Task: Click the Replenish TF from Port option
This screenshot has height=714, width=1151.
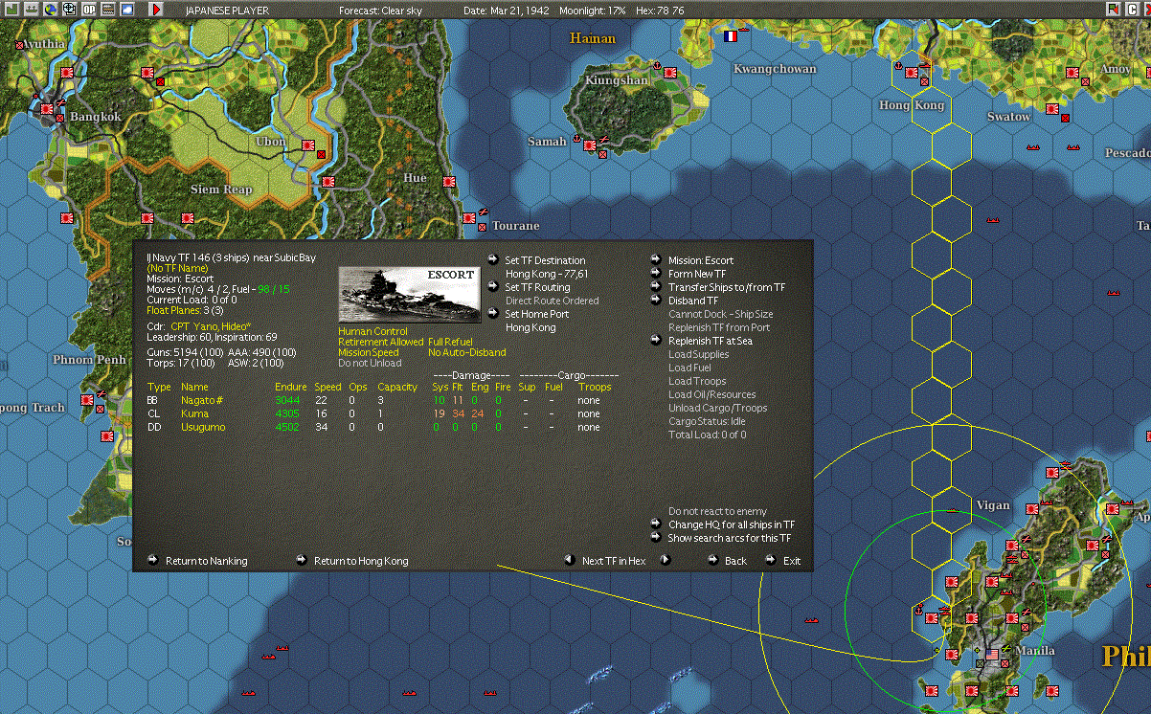Action: click(719, 327)
